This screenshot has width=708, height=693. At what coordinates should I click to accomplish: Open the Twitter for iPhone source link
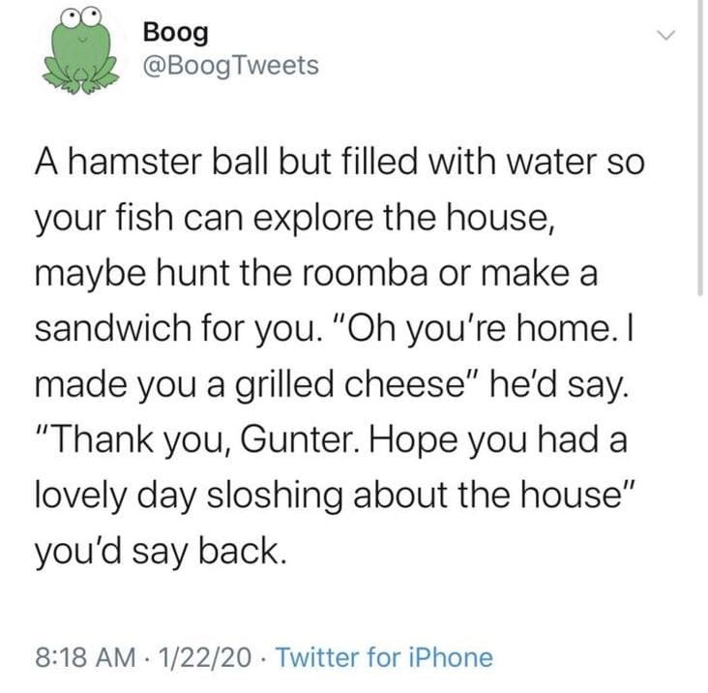[x=384, y=658]
